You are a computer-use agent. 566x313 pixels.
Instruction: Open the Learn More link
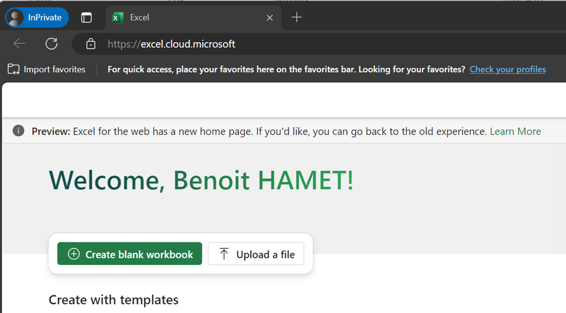pyautogui.click(x=515, y=131)
